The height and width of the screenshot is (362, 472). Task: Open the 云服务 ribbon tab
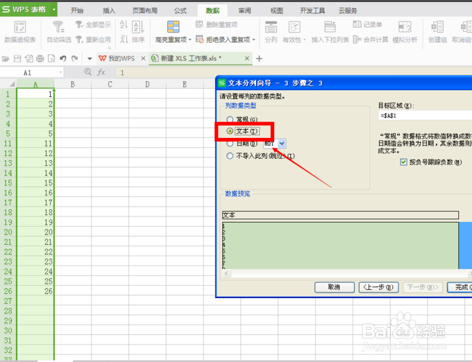pyautogui.click(x=348, y=11)
